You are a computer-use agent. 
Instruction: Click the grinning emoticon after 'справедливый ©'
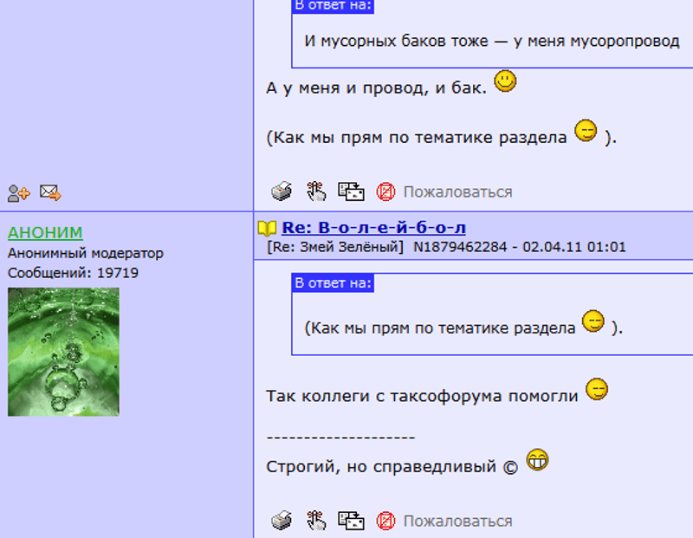pos(537,460)
